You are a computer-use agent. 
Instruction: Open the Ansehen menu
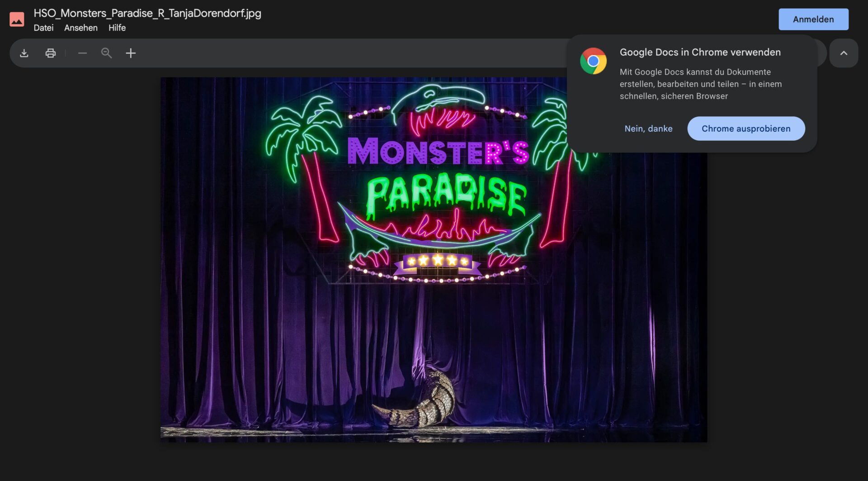80,28
